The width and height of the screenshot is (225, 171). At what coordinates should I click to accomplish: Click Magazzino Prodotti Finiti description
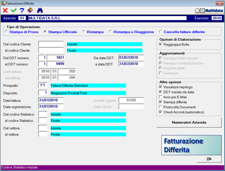pyautogui.click(x=88, y=93)
